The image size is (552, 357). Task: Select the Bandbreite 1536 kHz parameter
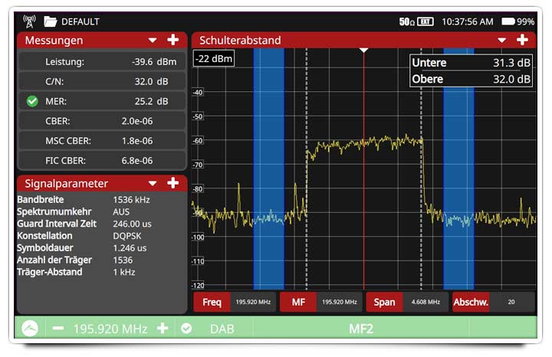point(84,200)
